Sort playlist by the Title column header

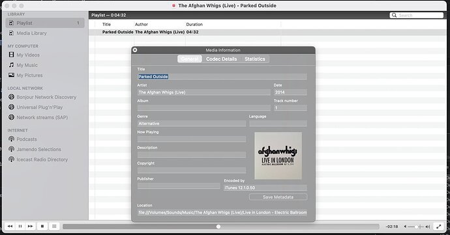click(x=106, y=24)
